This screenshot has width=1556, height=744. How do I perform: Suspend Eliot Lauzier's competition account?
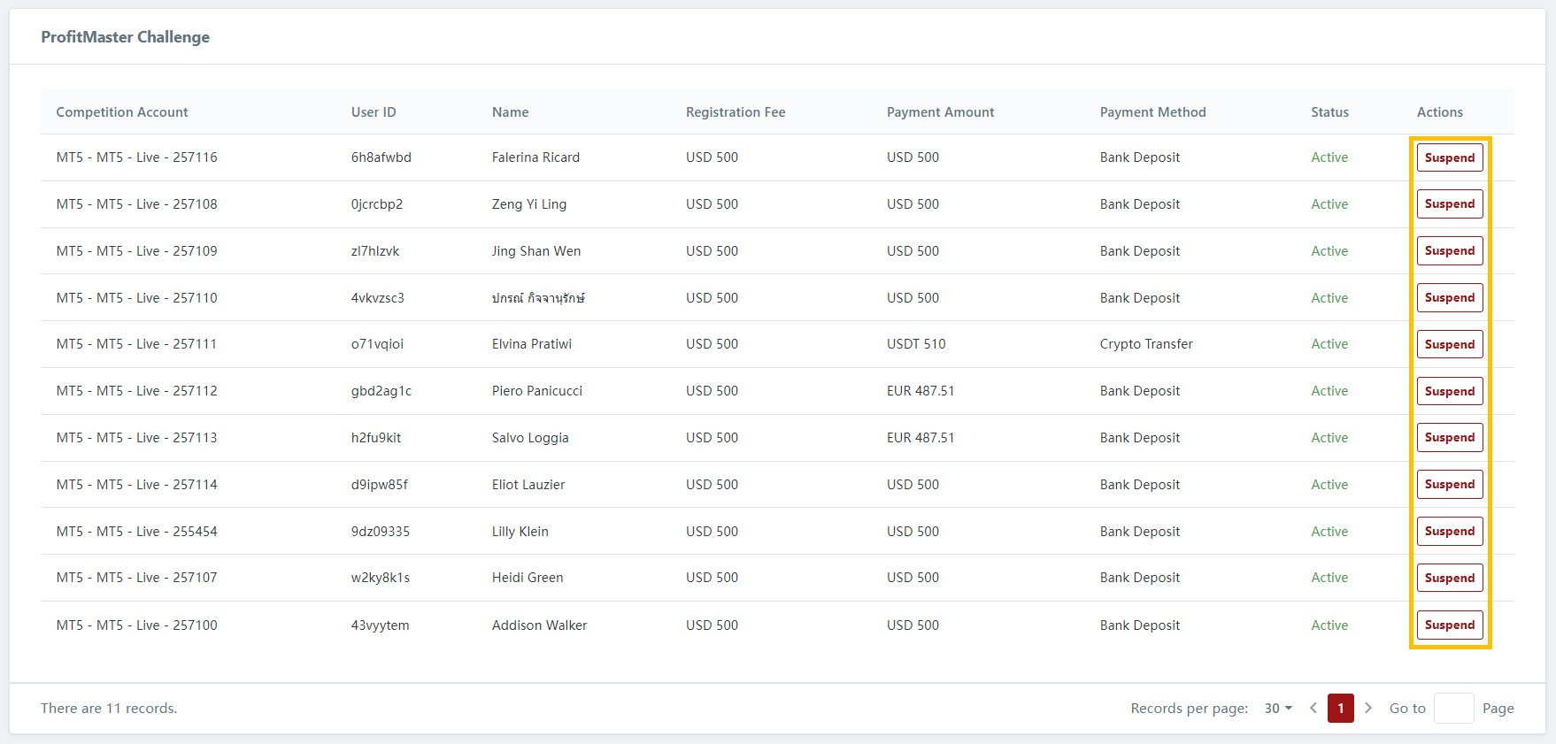pos(1449,485)
